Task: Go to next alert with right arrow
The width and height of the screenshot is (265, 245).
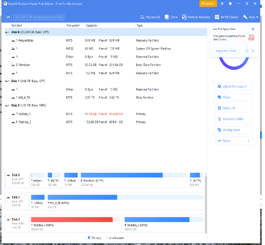Action: (253, 51)
